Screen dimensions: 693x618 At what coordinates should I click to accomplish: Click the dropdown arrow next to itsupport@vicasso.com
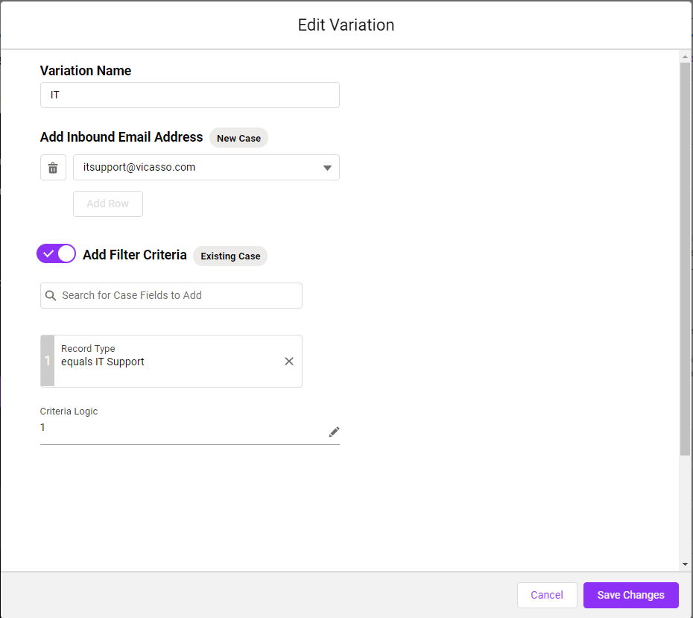coord(327,168)
